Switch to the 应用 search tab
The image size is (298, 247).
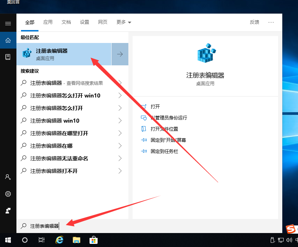(48, 22)
